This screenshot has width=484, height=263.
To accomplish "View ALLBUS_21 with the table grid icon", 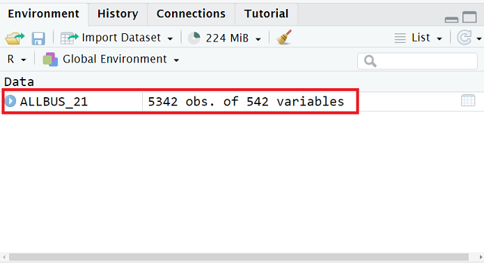I will click(468, 101).
